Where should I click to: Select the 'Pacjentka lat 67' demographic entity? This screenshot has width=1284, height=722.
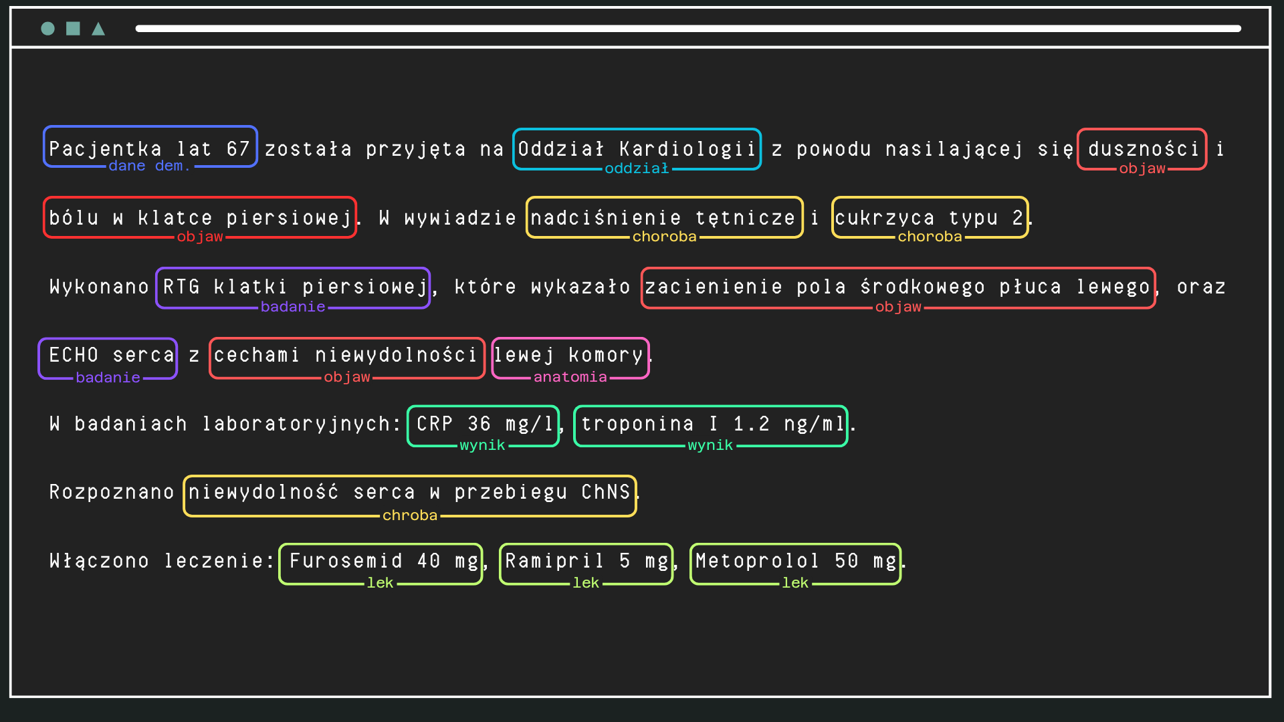[150, 148]
